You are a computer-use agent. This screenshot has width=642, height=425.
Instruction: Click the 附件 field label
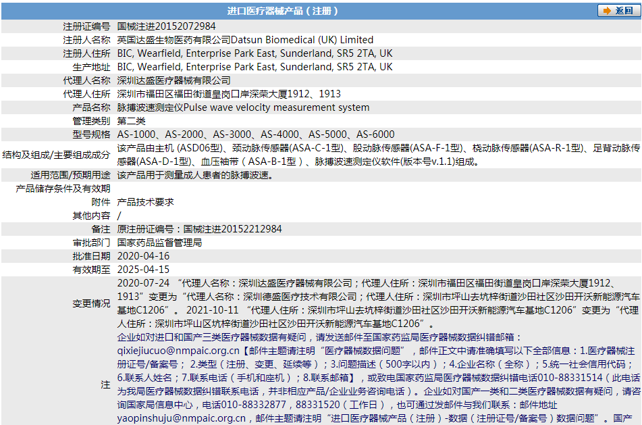tap(101, 202)
